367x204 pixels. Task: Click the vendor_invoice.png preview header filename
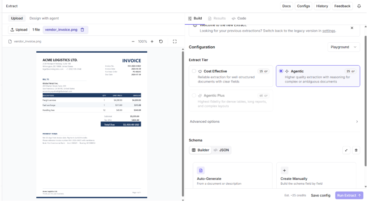tap(27, 41)
